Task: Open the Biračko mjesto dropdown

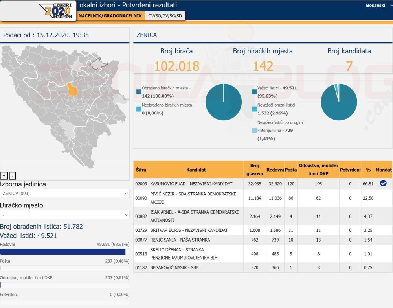Action: 65,215
